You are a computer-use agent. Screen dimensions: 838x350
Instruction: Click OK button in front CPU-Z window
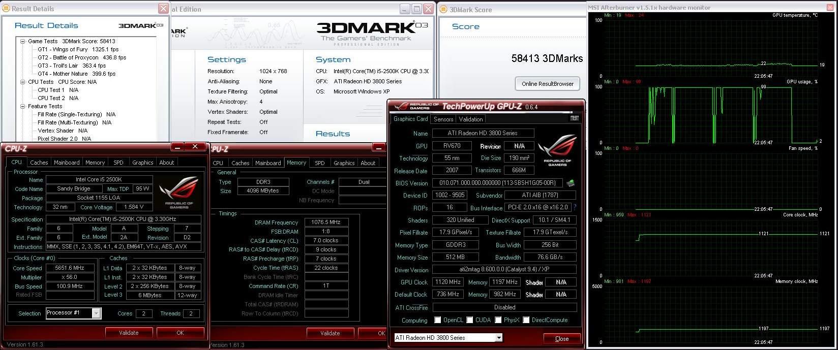pos(180,333)
